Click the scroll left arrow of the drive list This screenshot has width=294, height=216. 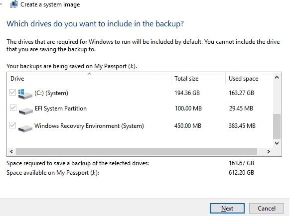point(11,151)
